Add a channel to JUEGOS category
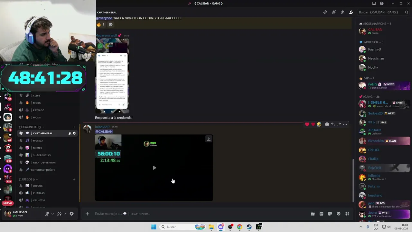This screenshot has height=232, width=412. (x=74, y=179)
